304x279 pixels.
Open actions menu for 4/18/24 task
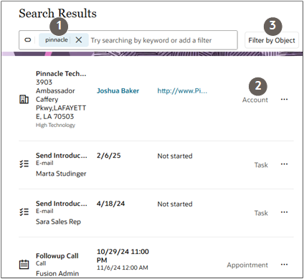(284, 212)
